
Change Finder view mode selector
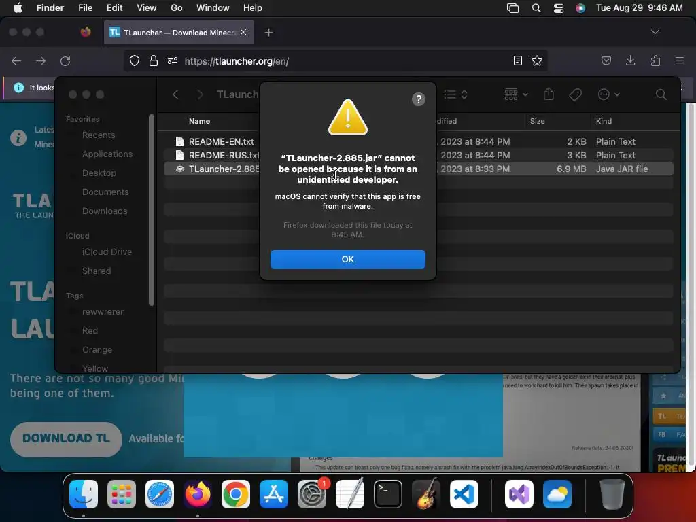456,94
